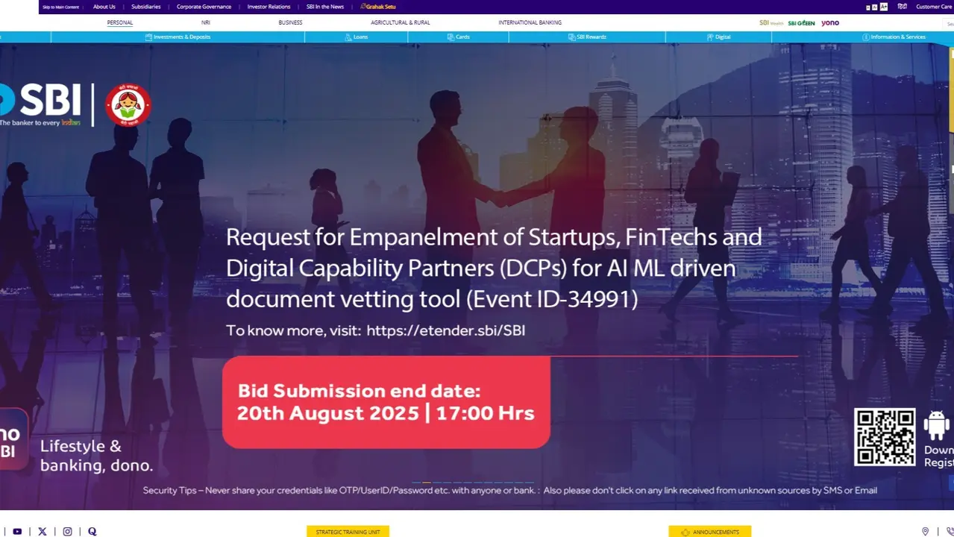Increase font size with A+ button
The height and width of the screenshot is (537, 954).
tap(884, 7)
